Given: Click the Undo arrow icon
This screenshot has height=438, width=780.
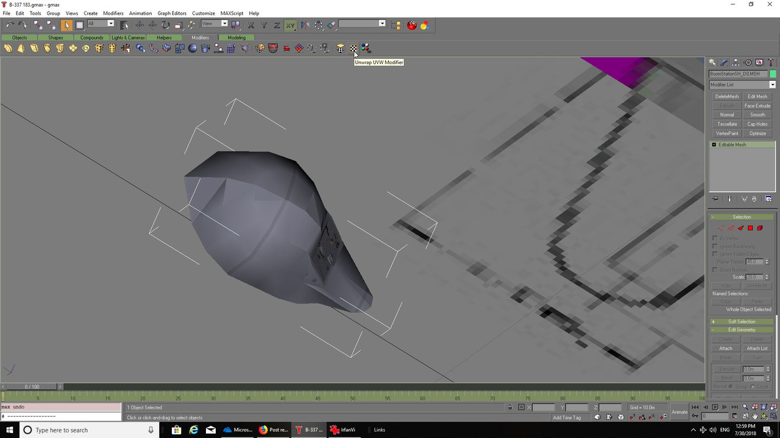Looking at the screenshot, I should (10, 25).
